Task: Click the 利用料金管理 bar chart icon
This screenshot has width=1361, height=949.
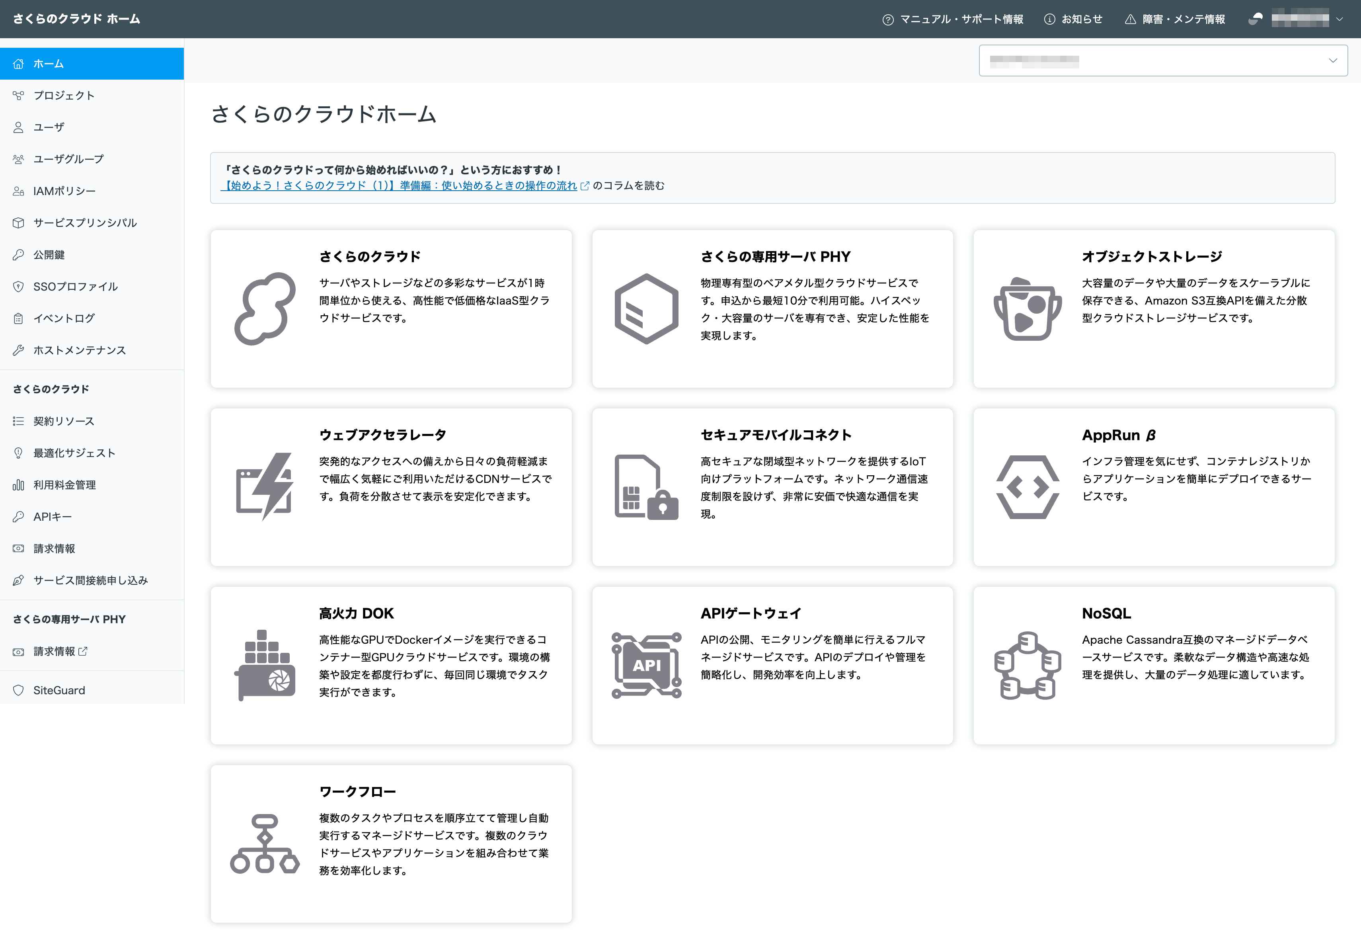Action: point(18,484)
